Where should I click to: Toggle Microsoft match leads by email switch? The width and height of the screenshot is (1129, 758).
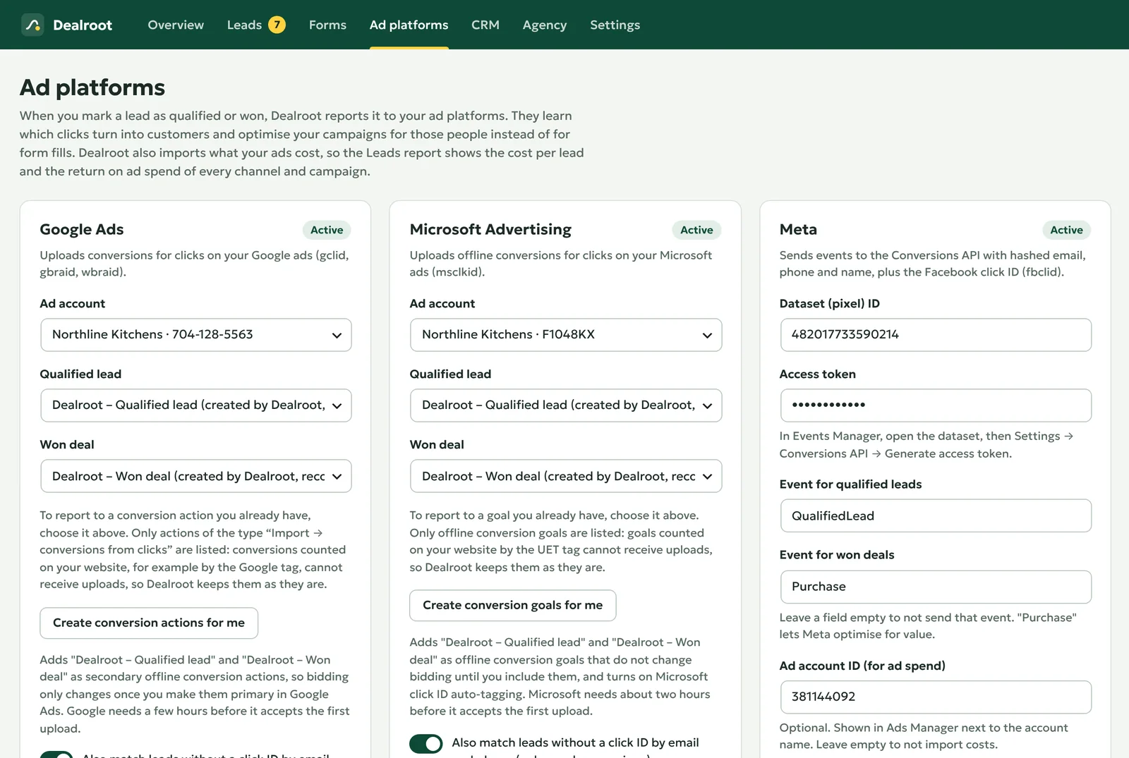426,743
